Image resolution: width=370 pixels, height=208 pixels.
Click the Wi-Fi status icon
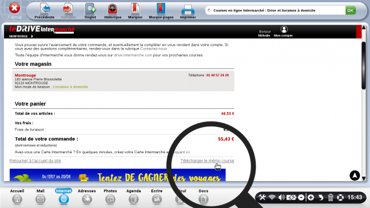tap(272, 197)
